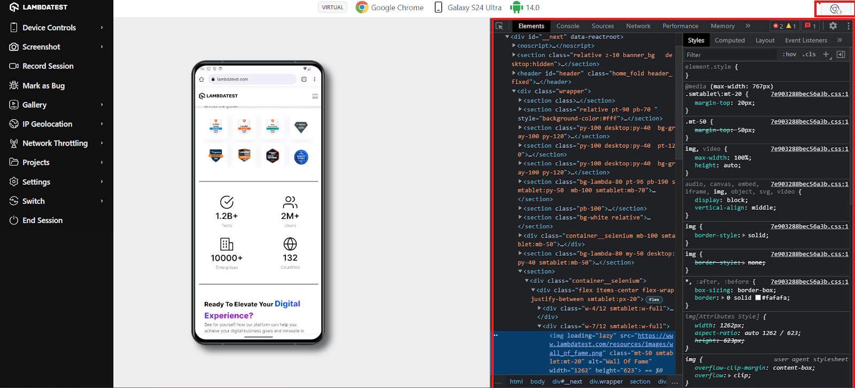Toggle the :hov element state panel
This screenshot has height=388, width=855.
click(x=789, y=54)
